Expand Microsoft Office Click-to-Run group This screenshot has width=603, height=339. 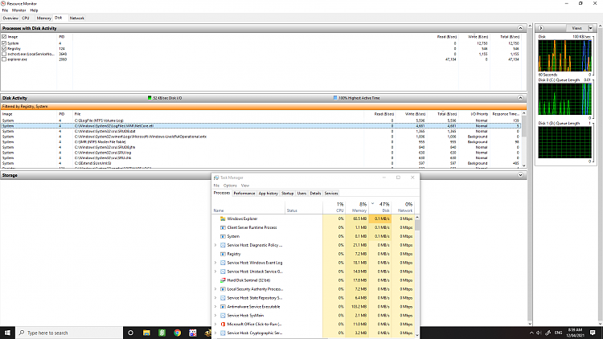tap(215, 325)
